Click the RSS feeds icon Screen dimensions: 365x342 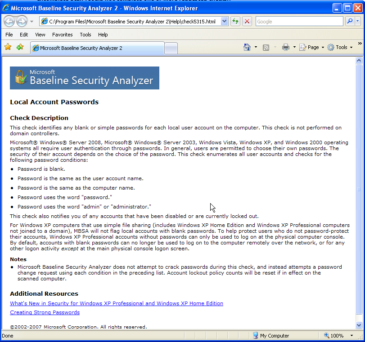click(266, 48)
